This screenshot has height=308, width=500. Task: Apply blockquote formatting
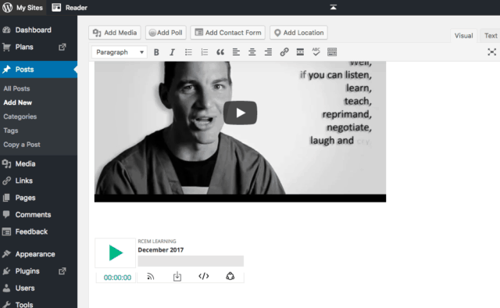click(x=220, y=52)
